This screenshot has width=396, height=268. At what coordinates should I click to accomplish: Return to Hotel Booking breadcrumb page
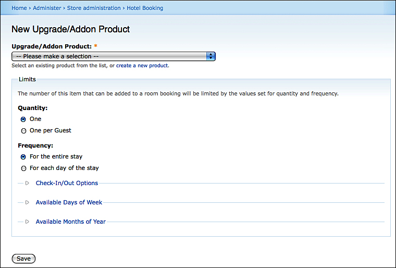(145, 8)
